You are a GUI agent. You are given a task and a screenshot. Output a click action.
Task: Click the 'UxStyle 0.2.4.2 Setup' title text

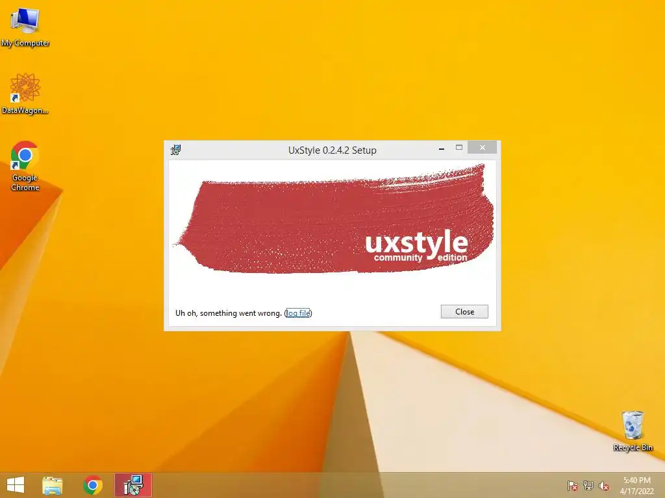pyautogui.click(x=332, y=150)
